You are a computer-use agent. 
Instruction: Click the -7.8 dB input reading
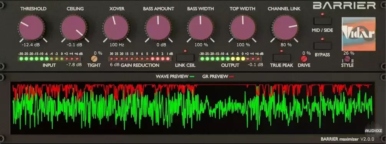point(74,65)
